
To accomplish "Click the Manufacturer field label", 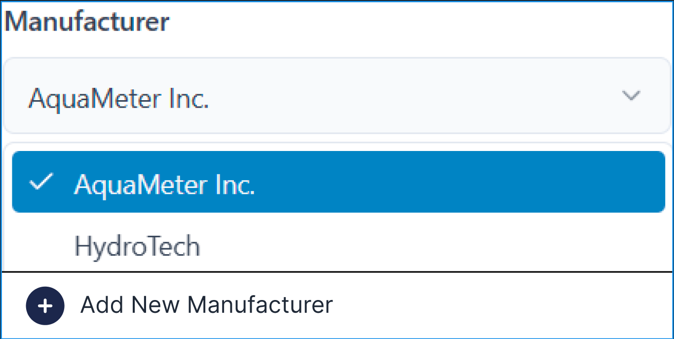I will pos(87,21).
